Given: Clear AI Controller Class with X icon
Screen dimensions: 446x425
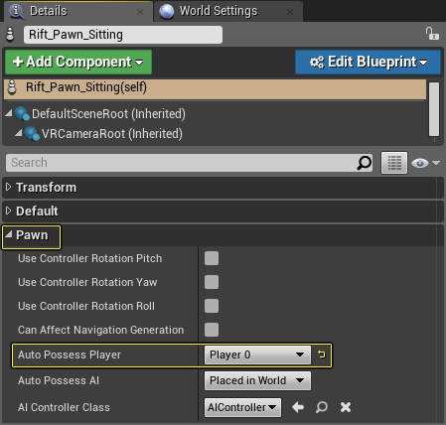Looking at the screenshot, I should coord(346,407).
